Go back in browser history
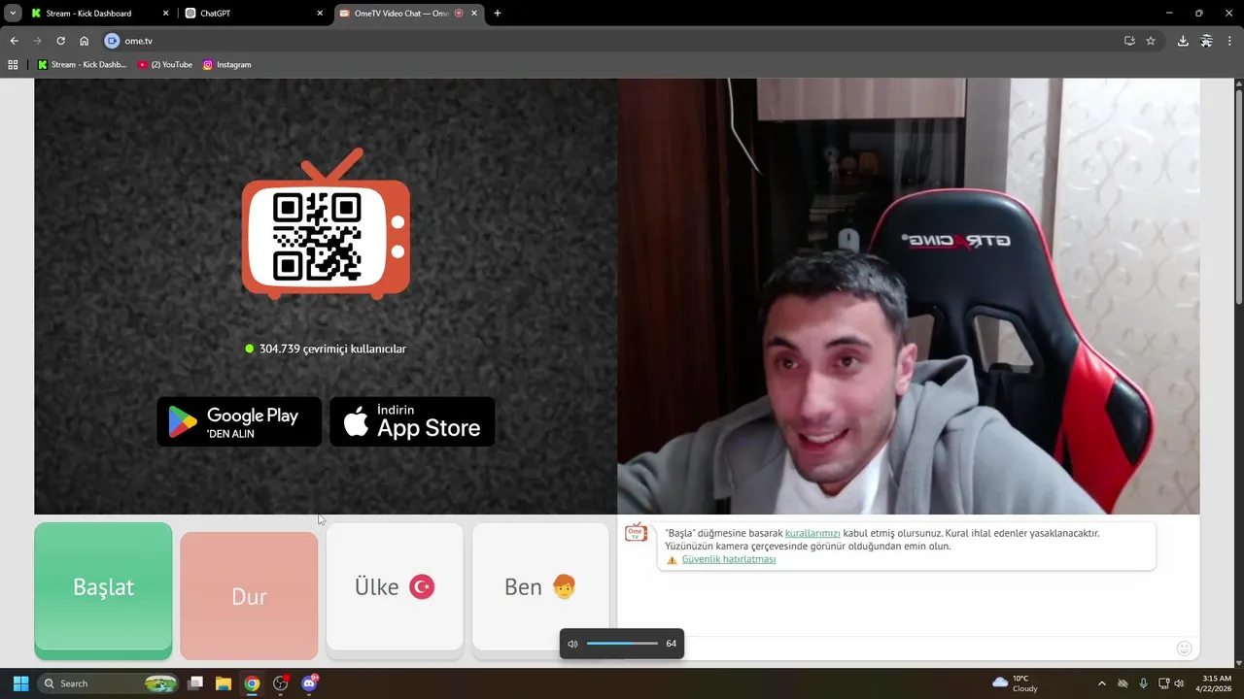 pyautogui.click(x=14, y=41)
